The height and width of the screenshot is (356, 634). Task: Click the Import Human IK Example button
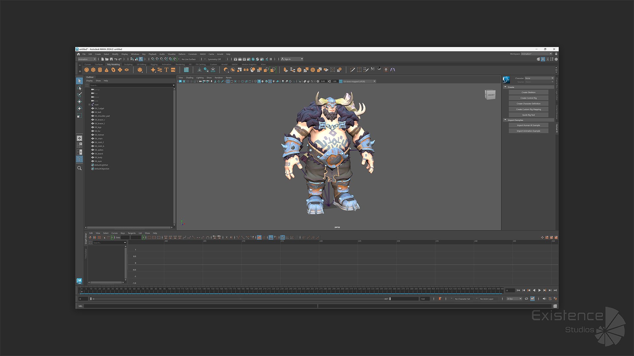pos(528,125)
